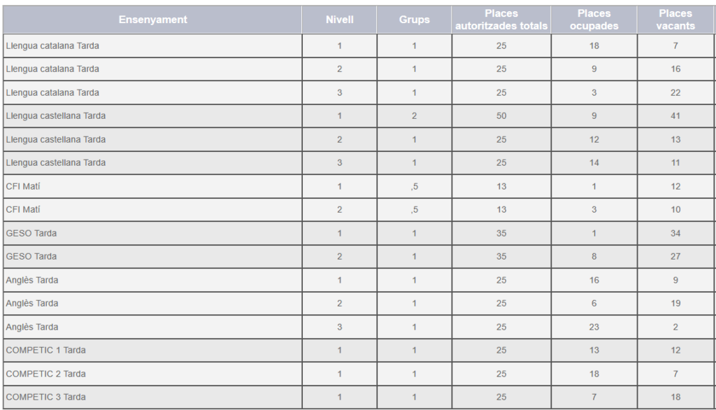Click the occupied places value 14
This screenshot has width=716, height=410.
594,163
